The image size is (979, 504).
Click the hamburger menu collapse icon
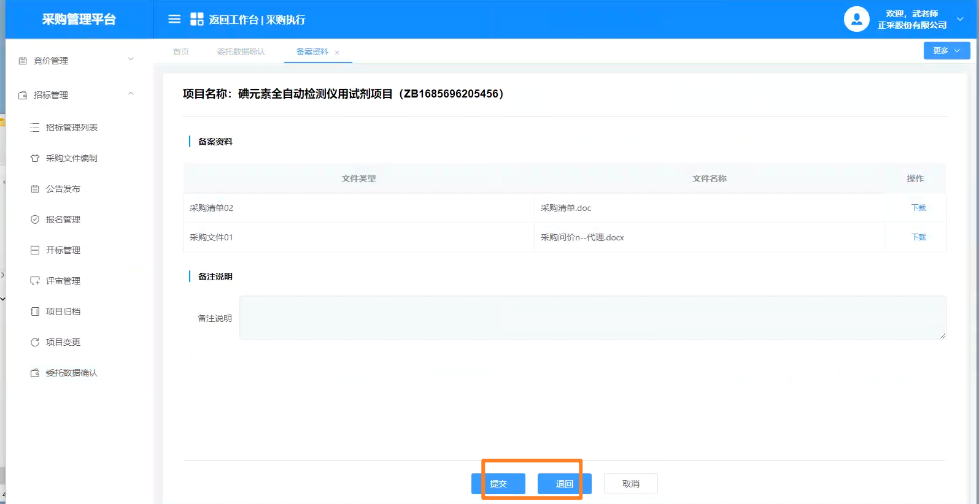pos(174,19)
